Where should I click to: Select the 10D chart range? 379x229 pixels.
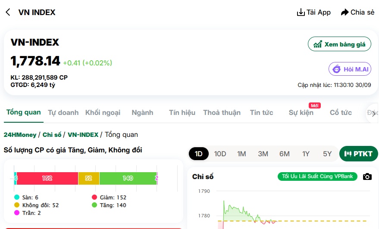pyautogui.click(x=220, y=154)
